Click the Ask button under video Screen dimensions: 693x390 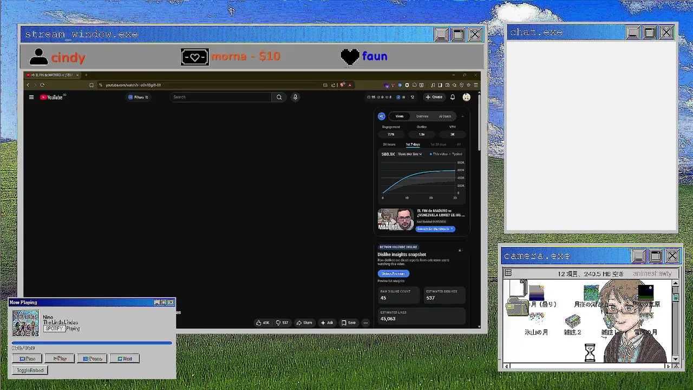pos(327,322)
